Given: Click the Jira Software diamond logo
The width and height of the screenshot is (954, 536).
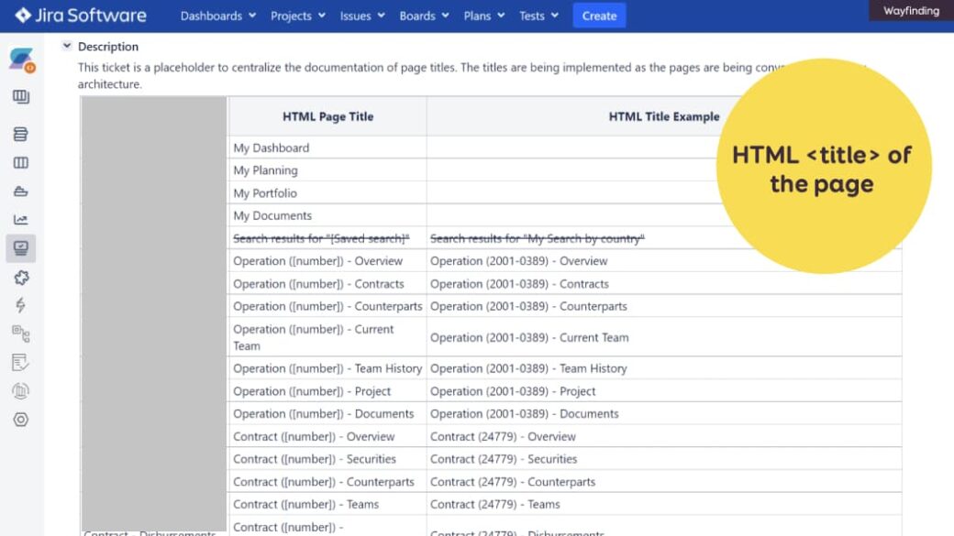Looking at the screenshot, I should (21, 14).
